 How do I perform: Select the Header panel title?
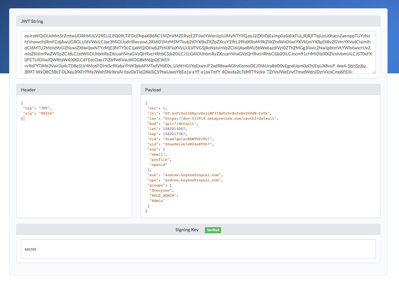[x=28, y=90]
